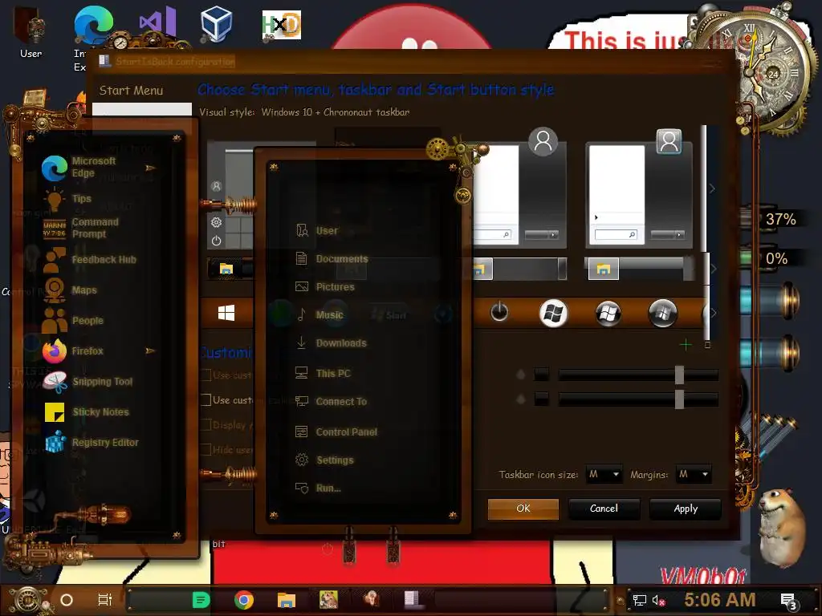Select the Visual Studio desktop icon
Viewport: 822px width, 616px height.
[x=157, y=22]
